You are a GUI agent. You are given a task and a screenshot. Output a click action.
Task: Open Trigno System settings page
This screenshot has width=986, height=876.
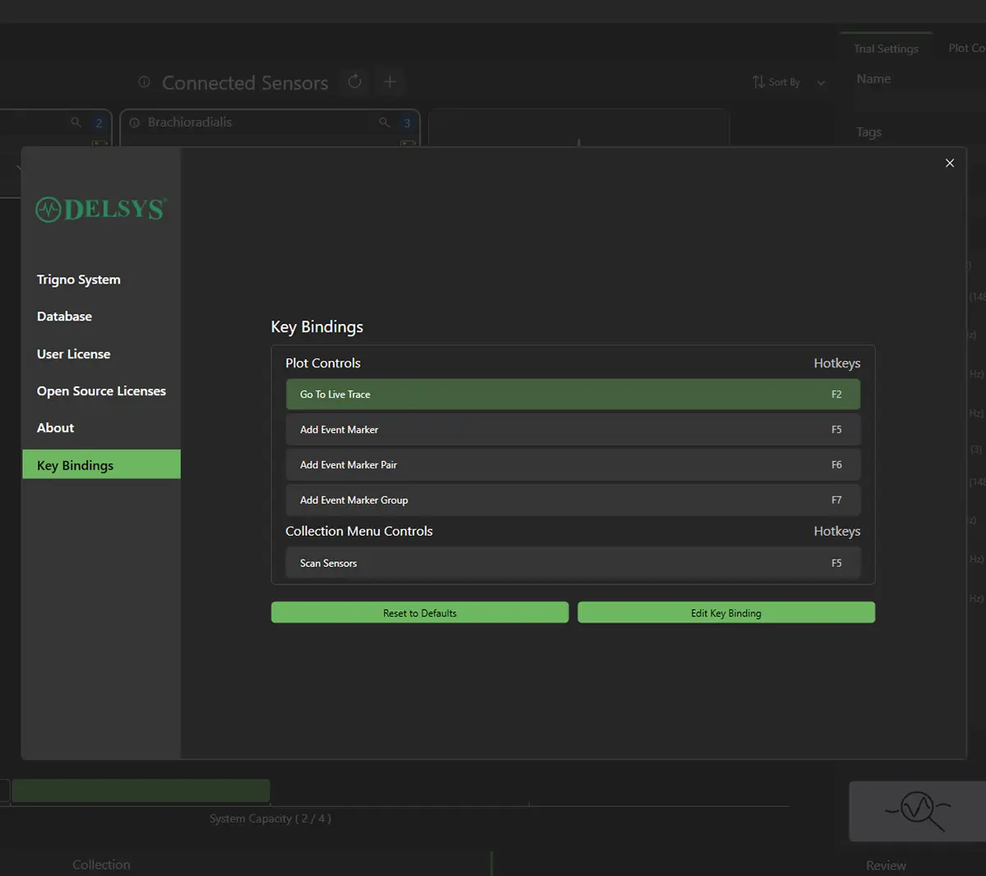pos(79,279)
